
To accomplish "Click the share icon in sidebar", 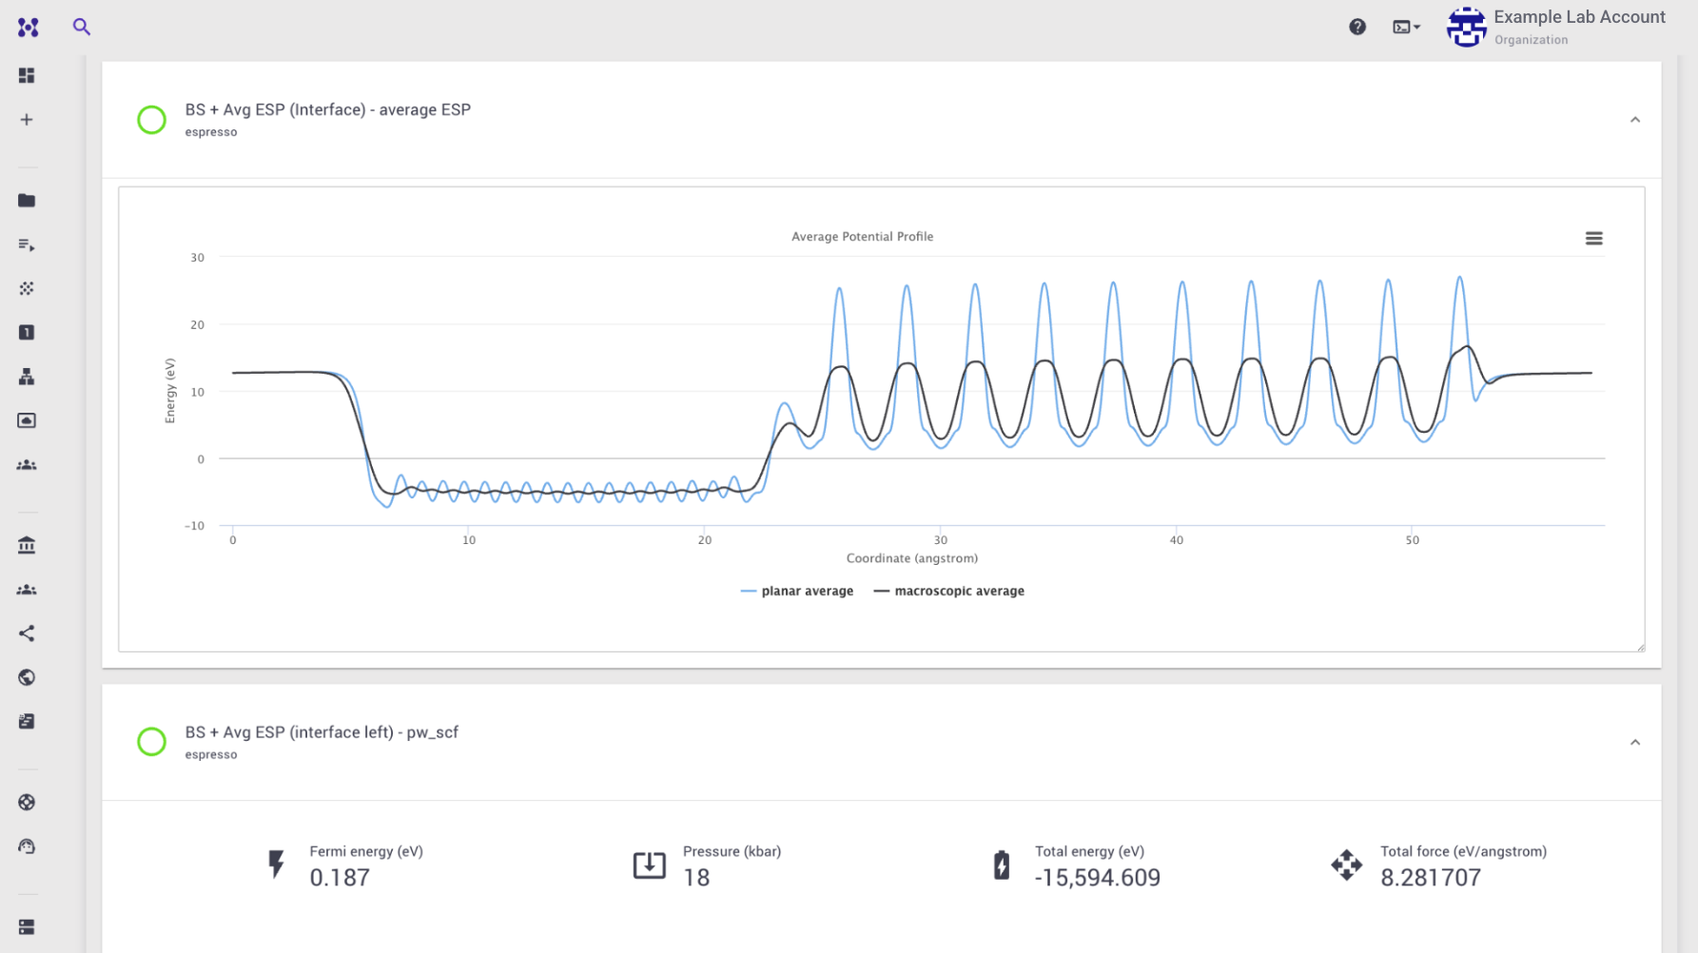I will click(x=27, y=633).
